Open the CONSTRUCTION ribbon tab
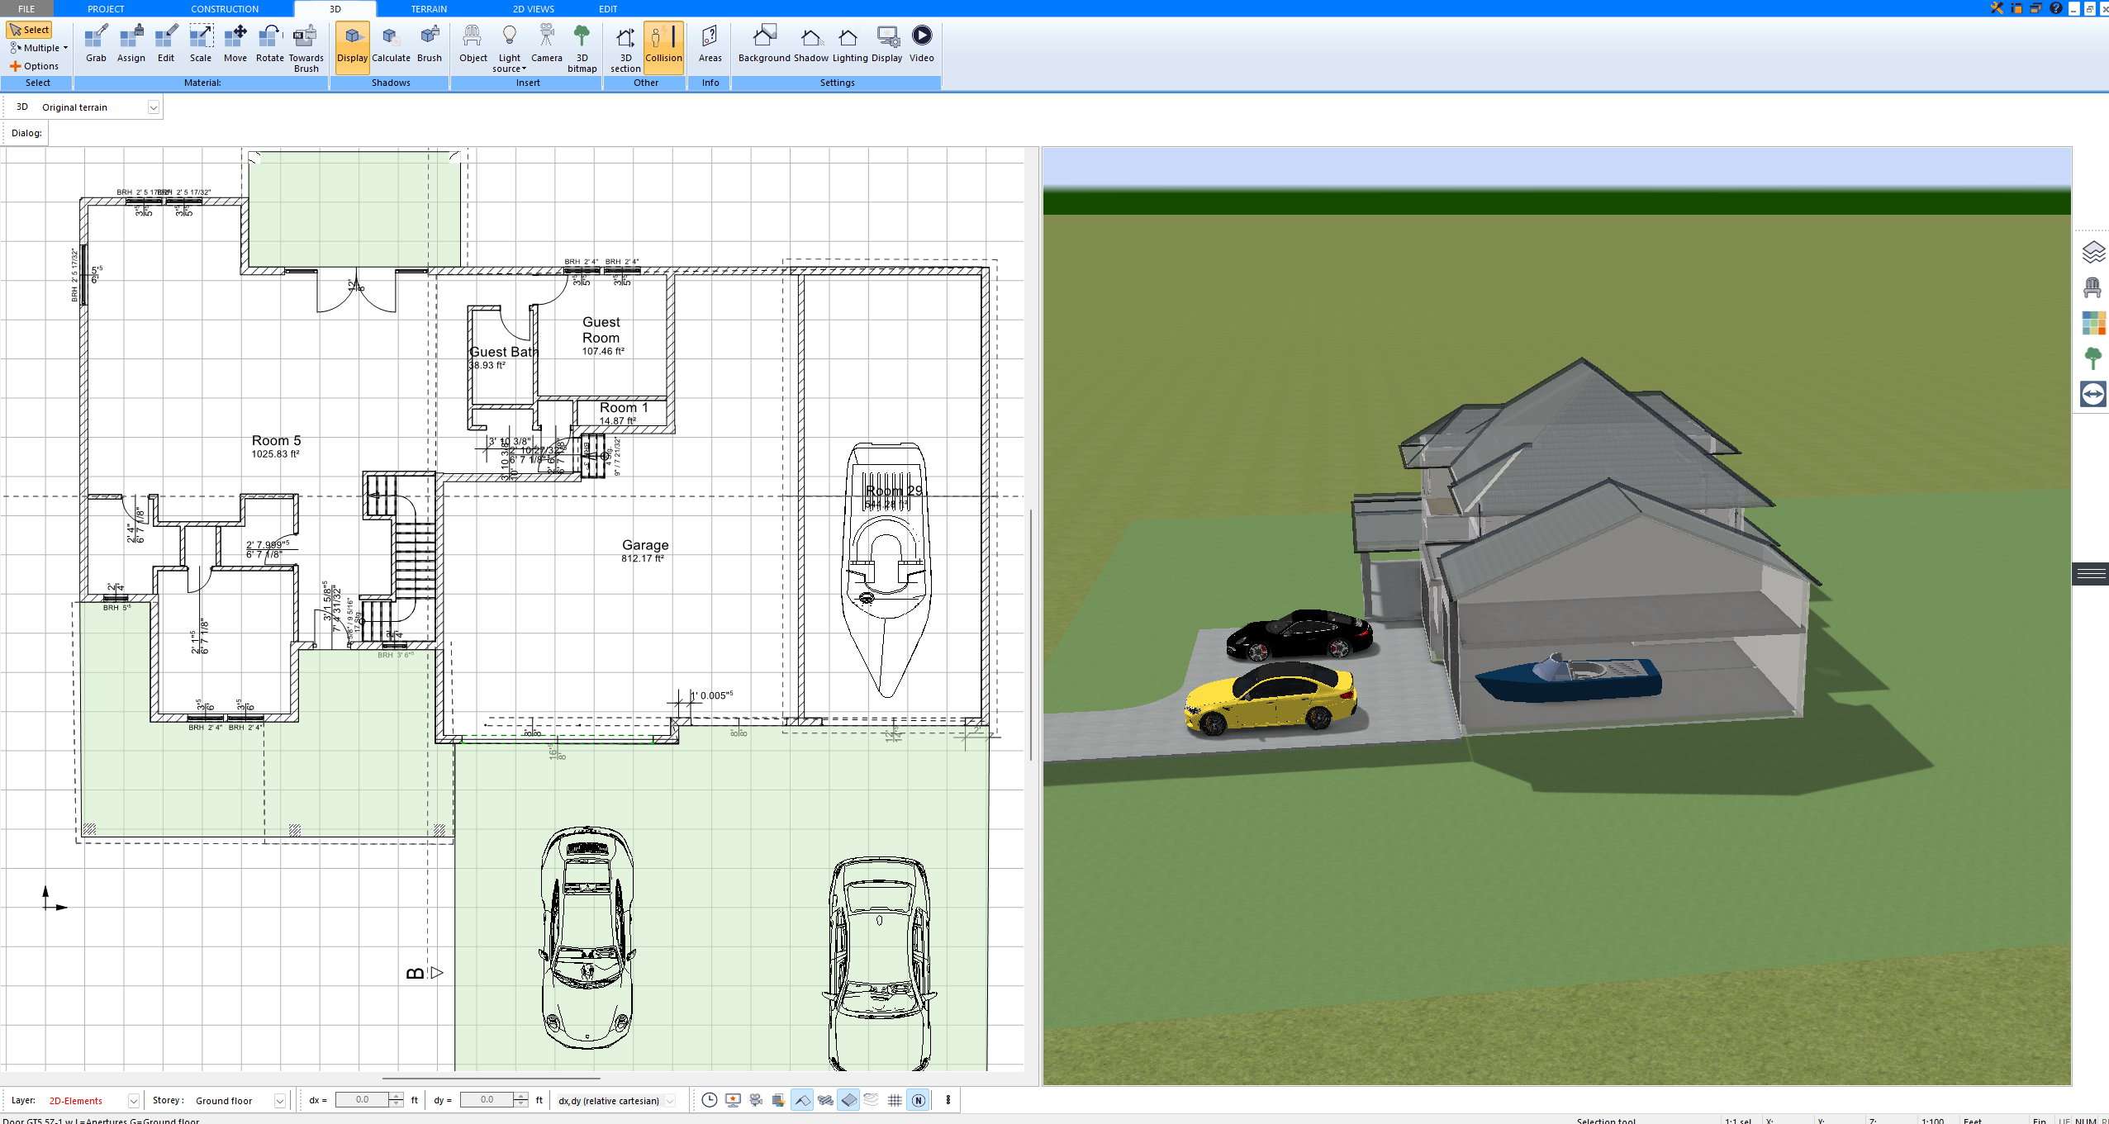This screenshot has width=2109, height=1124. (x=225, y=9)
